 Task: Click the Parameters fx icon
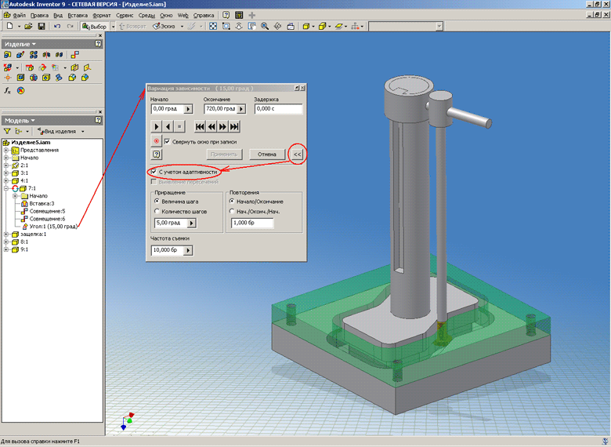(x=7, y=90)
